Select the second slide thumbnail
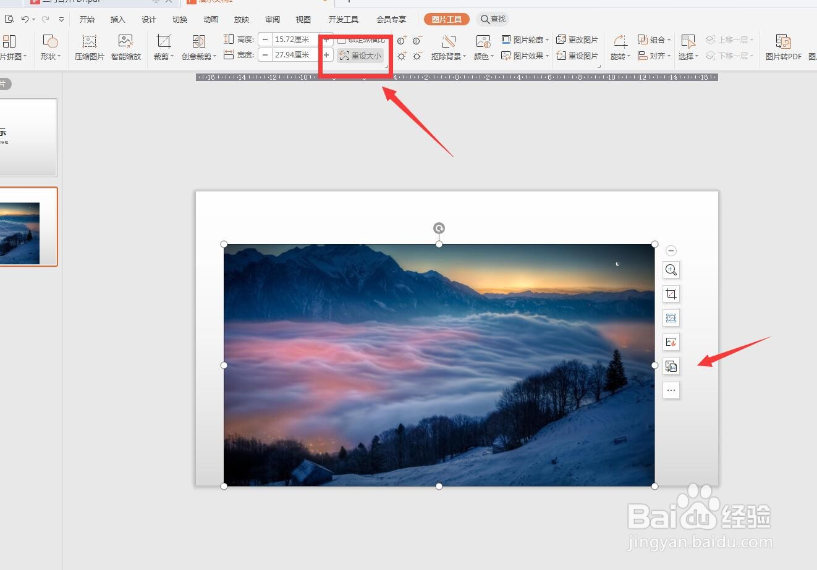This screenshot has height=570, width=817. [28, 227]
